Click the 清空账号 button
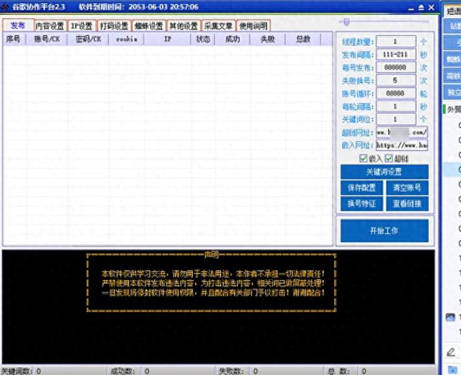The image size is (461, 375). click(407, 187)
